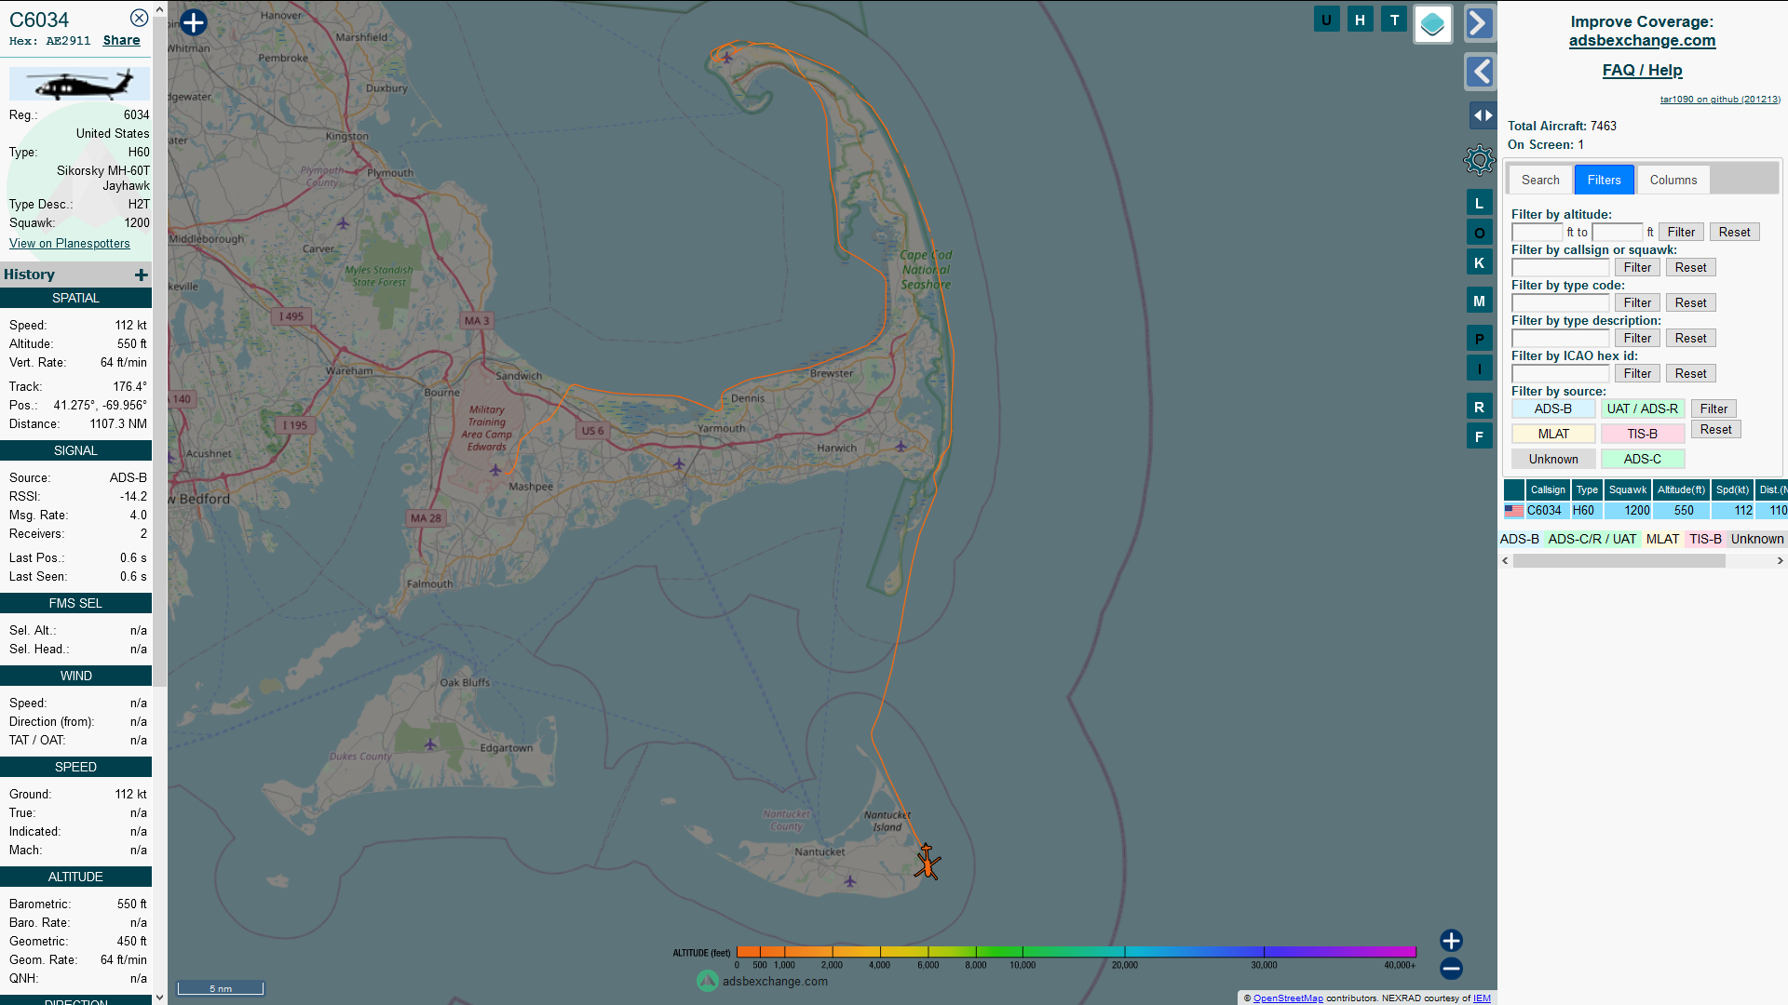Image resolution: width=1788 pixels, height=1005 pixels.
Task: Toggle the T map button
Action: [x=1394, y=20]
